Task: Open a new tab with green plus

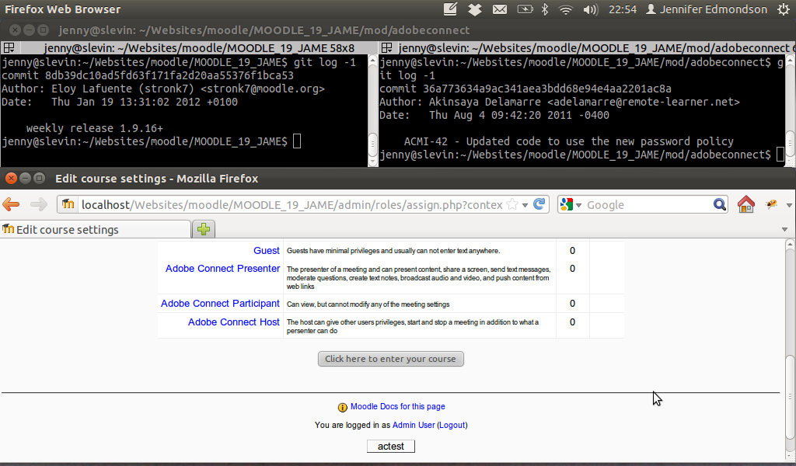Action: [204, 229]
